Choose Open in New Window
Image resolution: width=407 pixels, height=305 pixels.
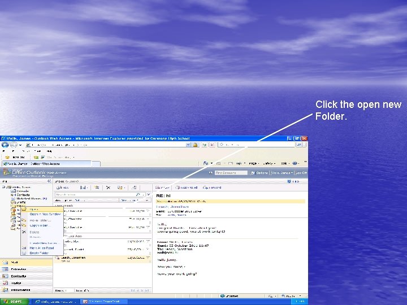coord(42,214)
